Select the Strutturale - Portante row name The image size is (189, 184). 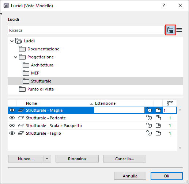[x=46, y=118]
